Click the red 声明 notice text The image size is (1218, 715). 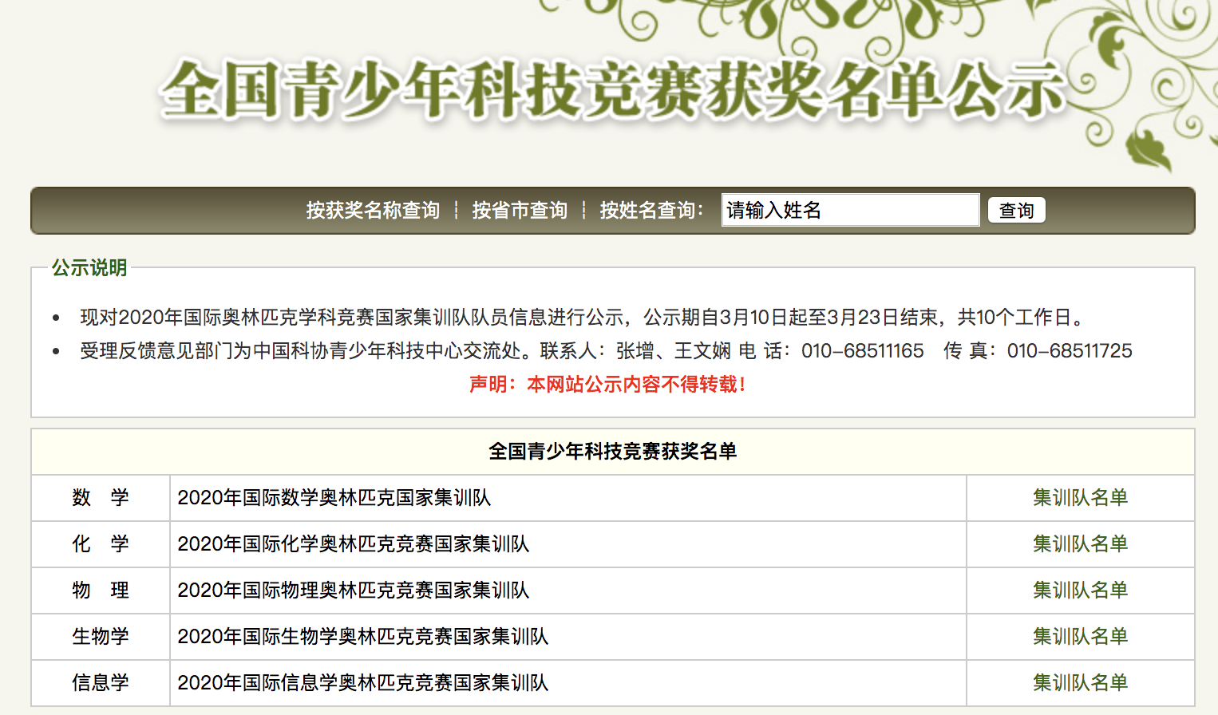click(x=608, y=385)
